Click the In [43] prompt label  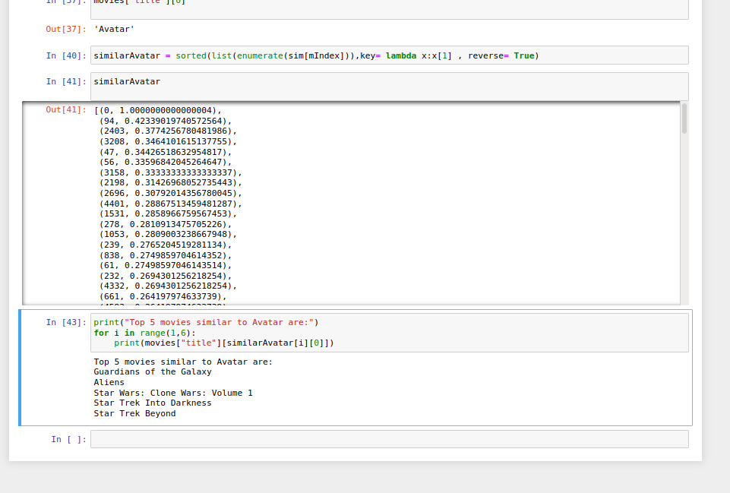point(66,322)
